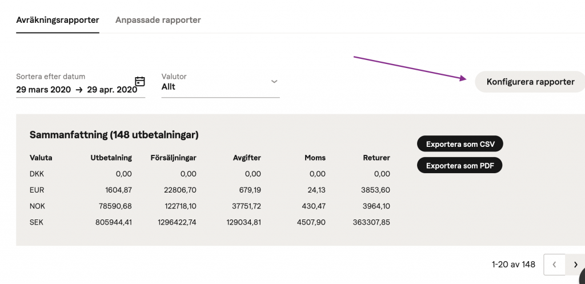Select the EUR currency row
The width and height of the screenshot is (585, 284).
tap(210, 190)
